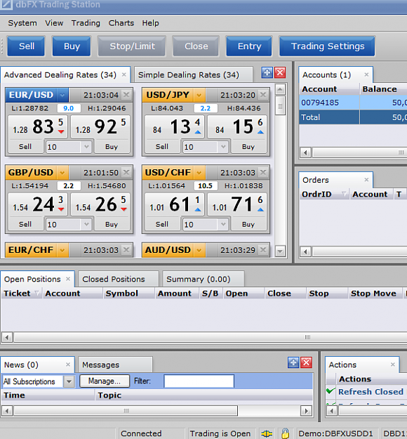Click Open Positions horizontal scrollbar left arrow
The image size is (407, 439).
click(7, 337)
